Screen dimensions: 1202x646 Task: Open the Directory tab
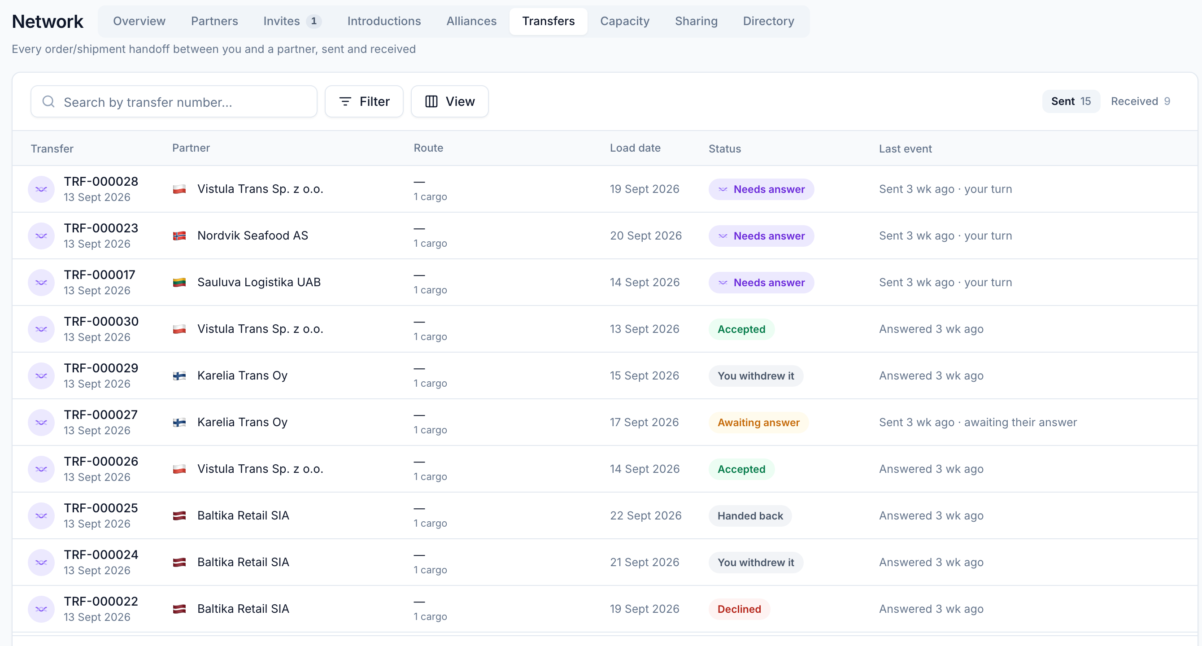[768, 21]
